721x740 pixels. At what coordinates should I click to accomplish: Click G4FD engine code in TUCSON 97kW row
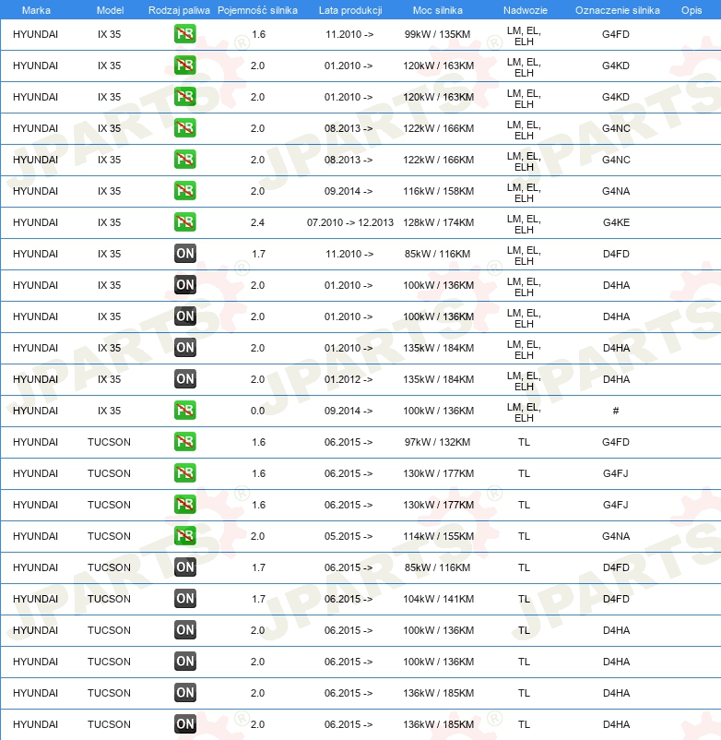click(x=616, y=442)
